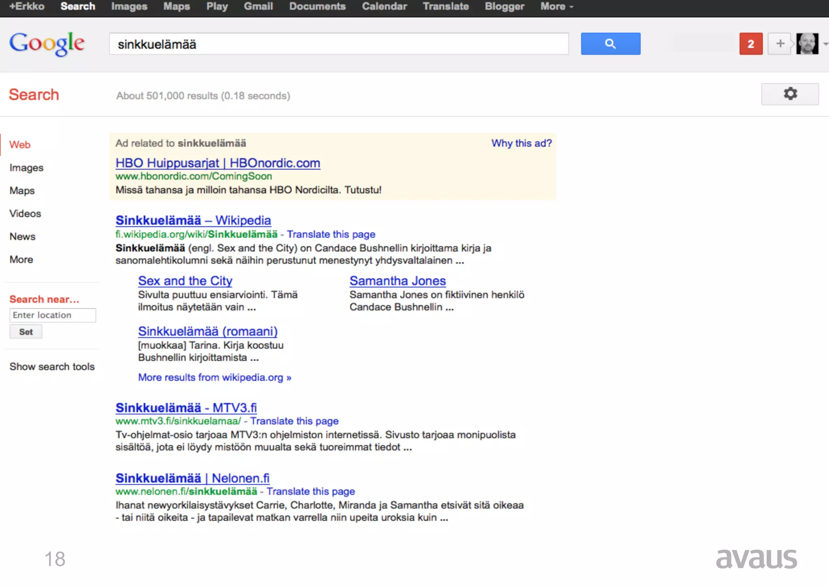Open the settings gear menu

[x=790, y=94]
